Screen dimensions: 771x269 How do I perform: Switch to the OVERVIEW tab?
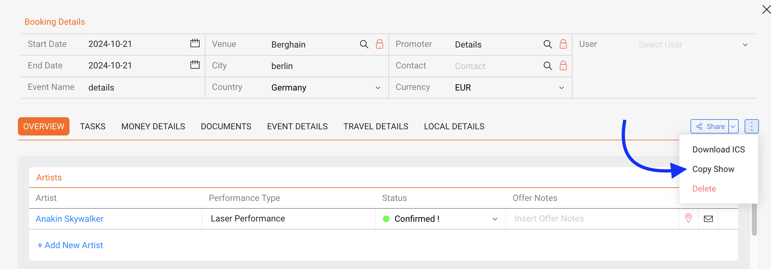tap(44, 126)
